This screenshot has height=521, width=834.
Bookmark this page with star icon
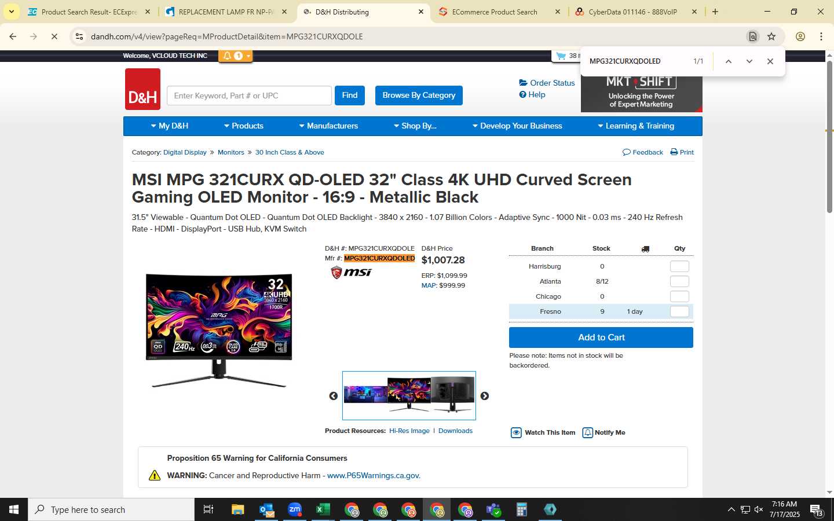771,36
